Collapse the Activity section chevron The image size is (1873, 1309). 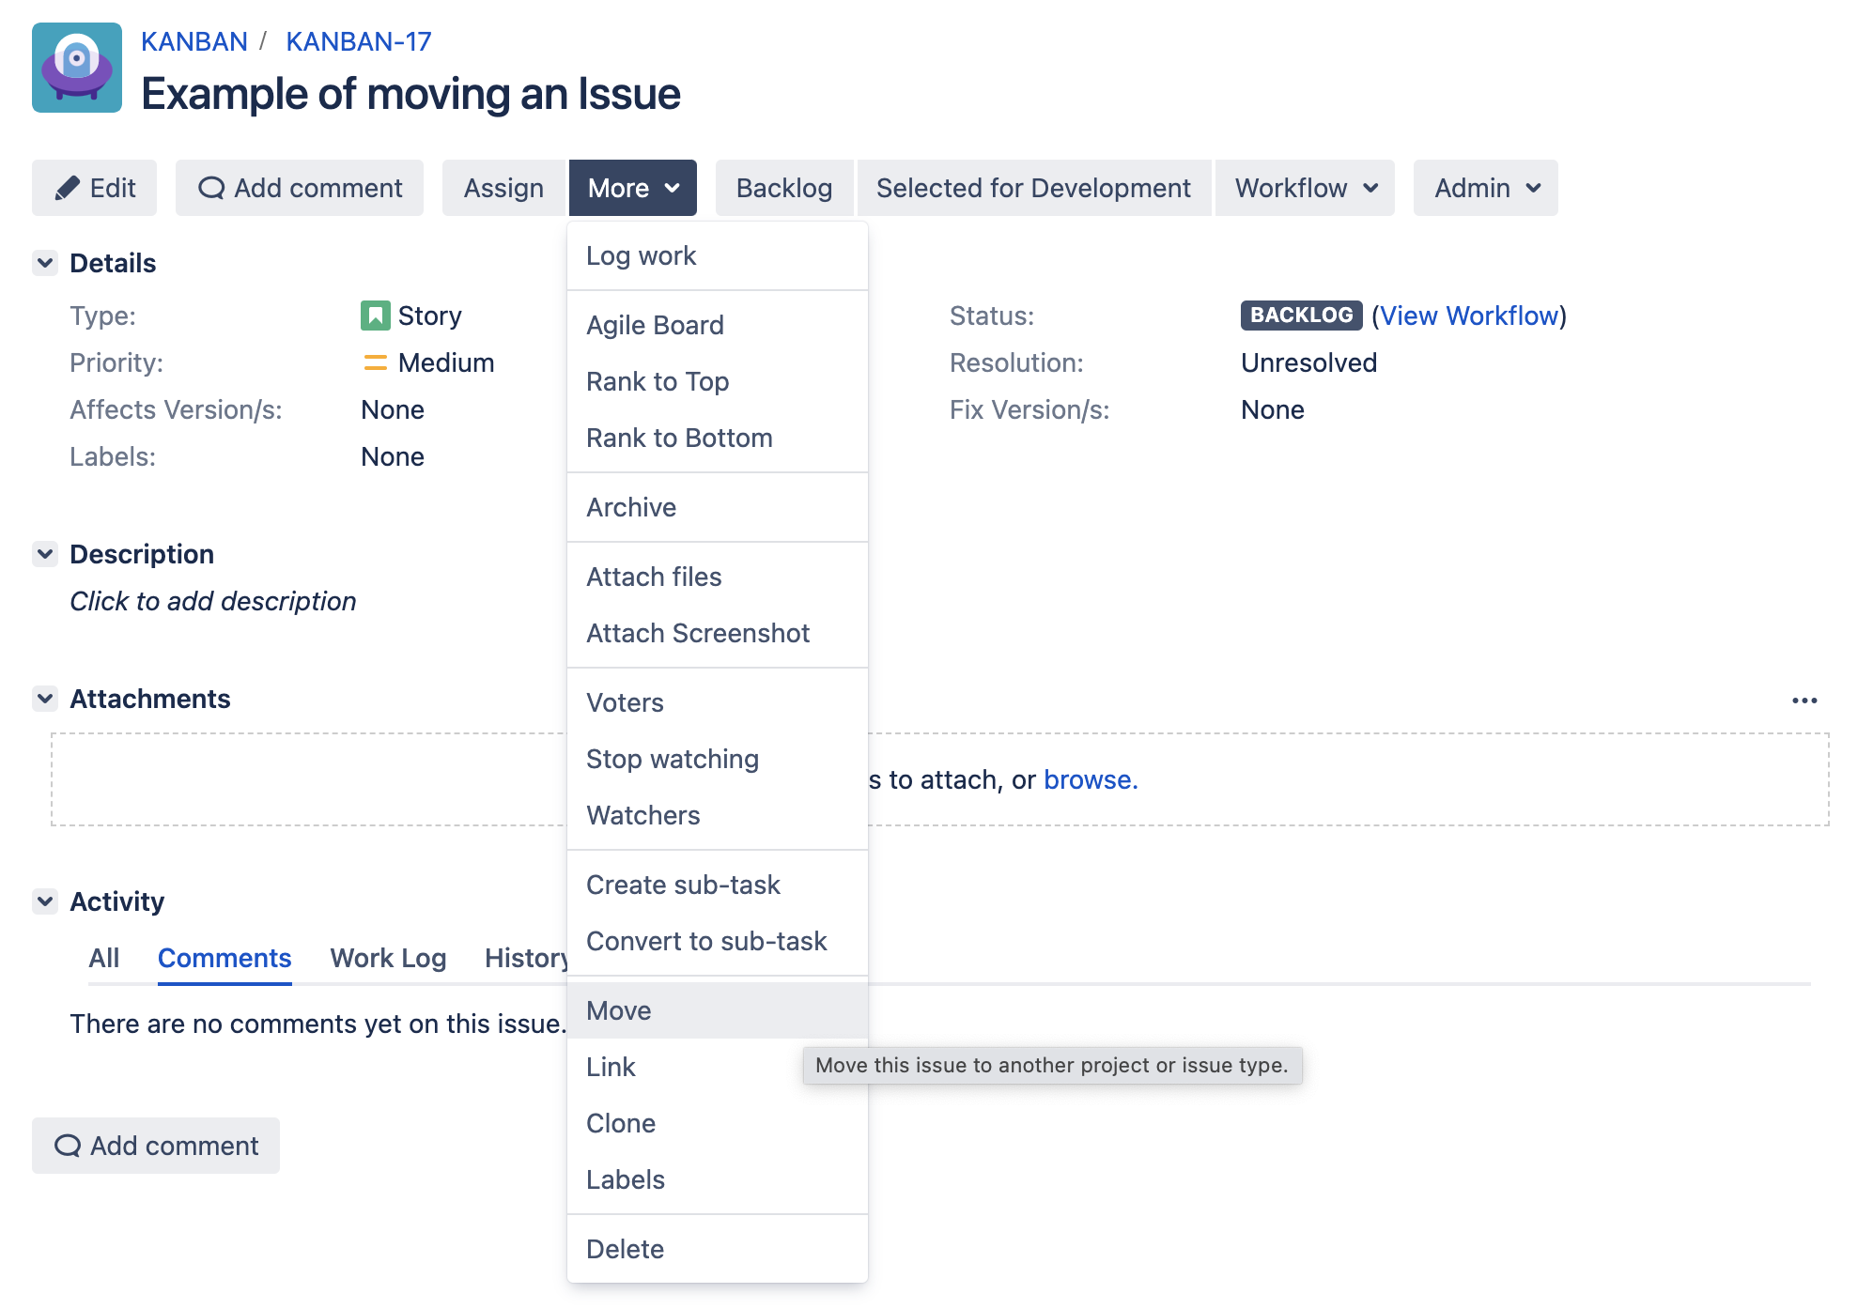pos(45,901)
